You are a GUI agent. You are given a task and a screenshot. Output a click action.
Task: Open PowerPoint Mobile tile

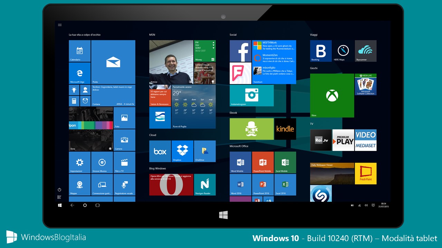263,162
